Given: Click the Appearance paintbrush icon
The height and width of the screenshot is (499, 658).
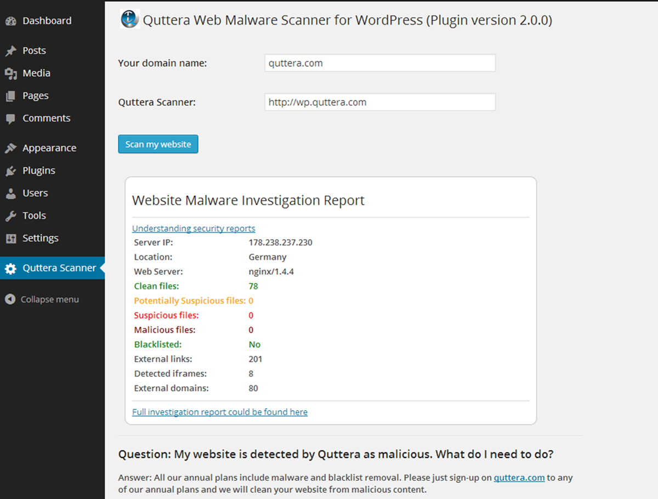Looking at the screenshot, I should pyautogui.click(x=10, y=148).
